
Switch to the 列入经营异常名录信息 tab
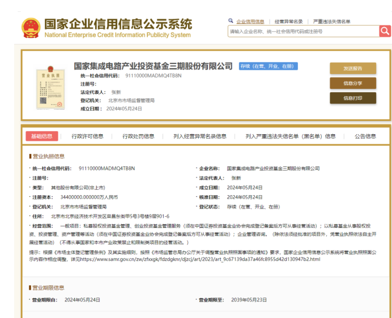200,136
